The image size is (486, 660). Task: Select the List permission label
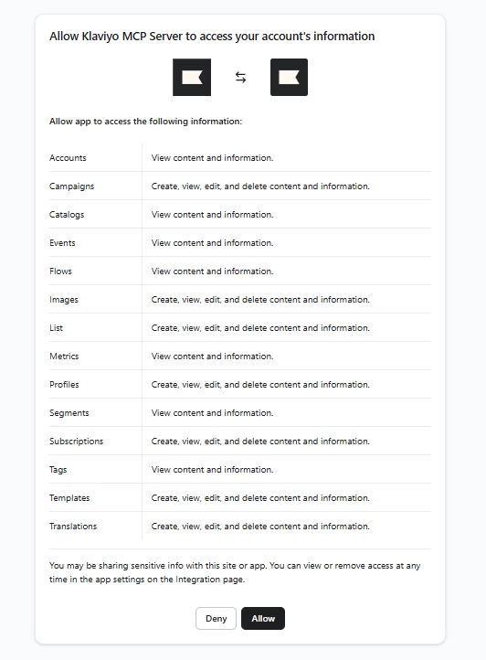point(56,328)
